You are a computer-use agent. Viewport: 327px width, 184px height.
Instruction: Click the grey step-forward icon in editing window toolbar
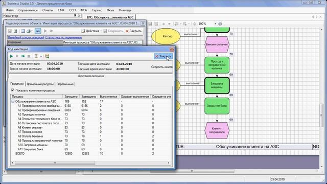coord(51,31)
